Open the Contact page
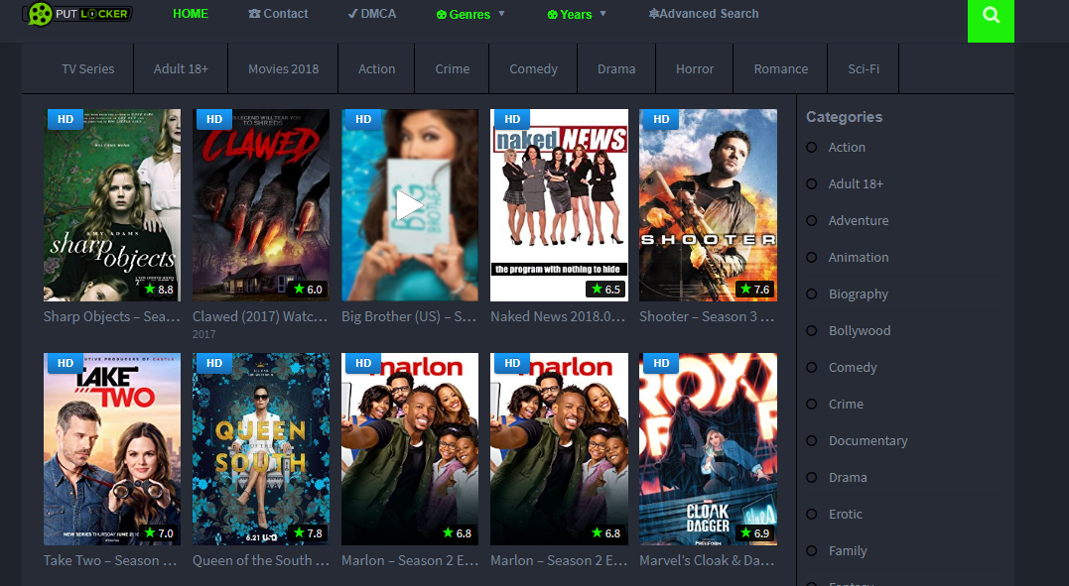This screenshot has height=586, width=1069. [278, 14]
